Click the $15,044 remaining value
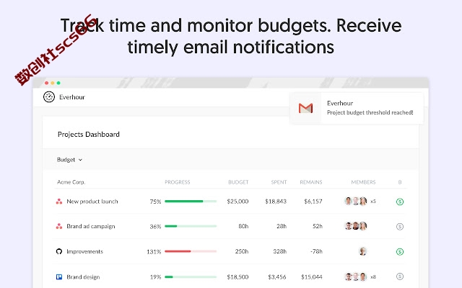 312,276
